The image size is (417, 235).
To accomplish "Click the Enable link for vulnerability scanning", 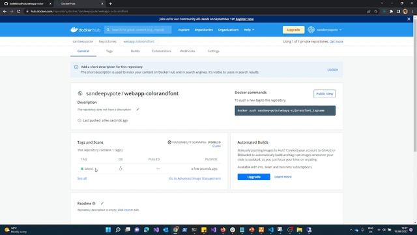I will (x=216, y=146).
